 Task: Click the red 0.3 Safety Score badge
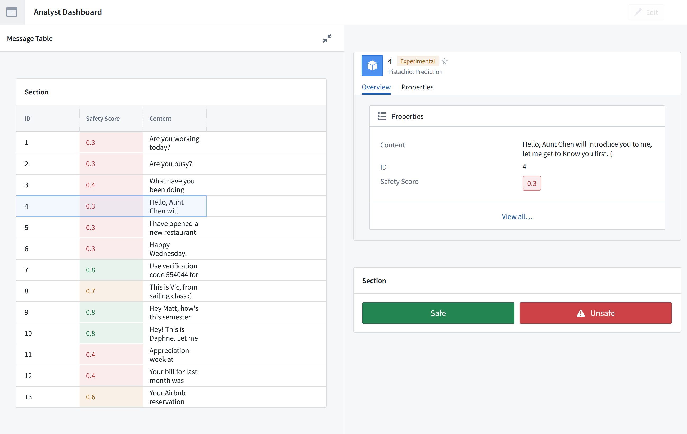click(531, 183)
